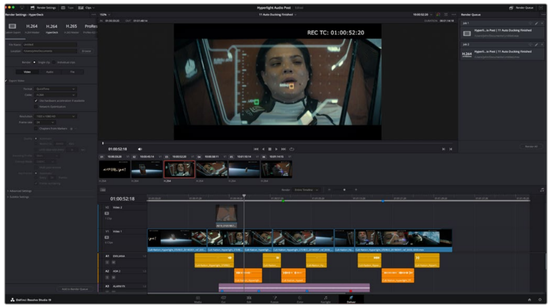Open the Media page
This screenshot has height=307, width=551.
click(x=198, y=299)
